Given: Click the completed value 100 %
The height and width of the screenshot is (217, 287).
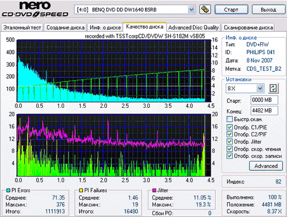Looking at the screenshot, I should click(275, 197).
